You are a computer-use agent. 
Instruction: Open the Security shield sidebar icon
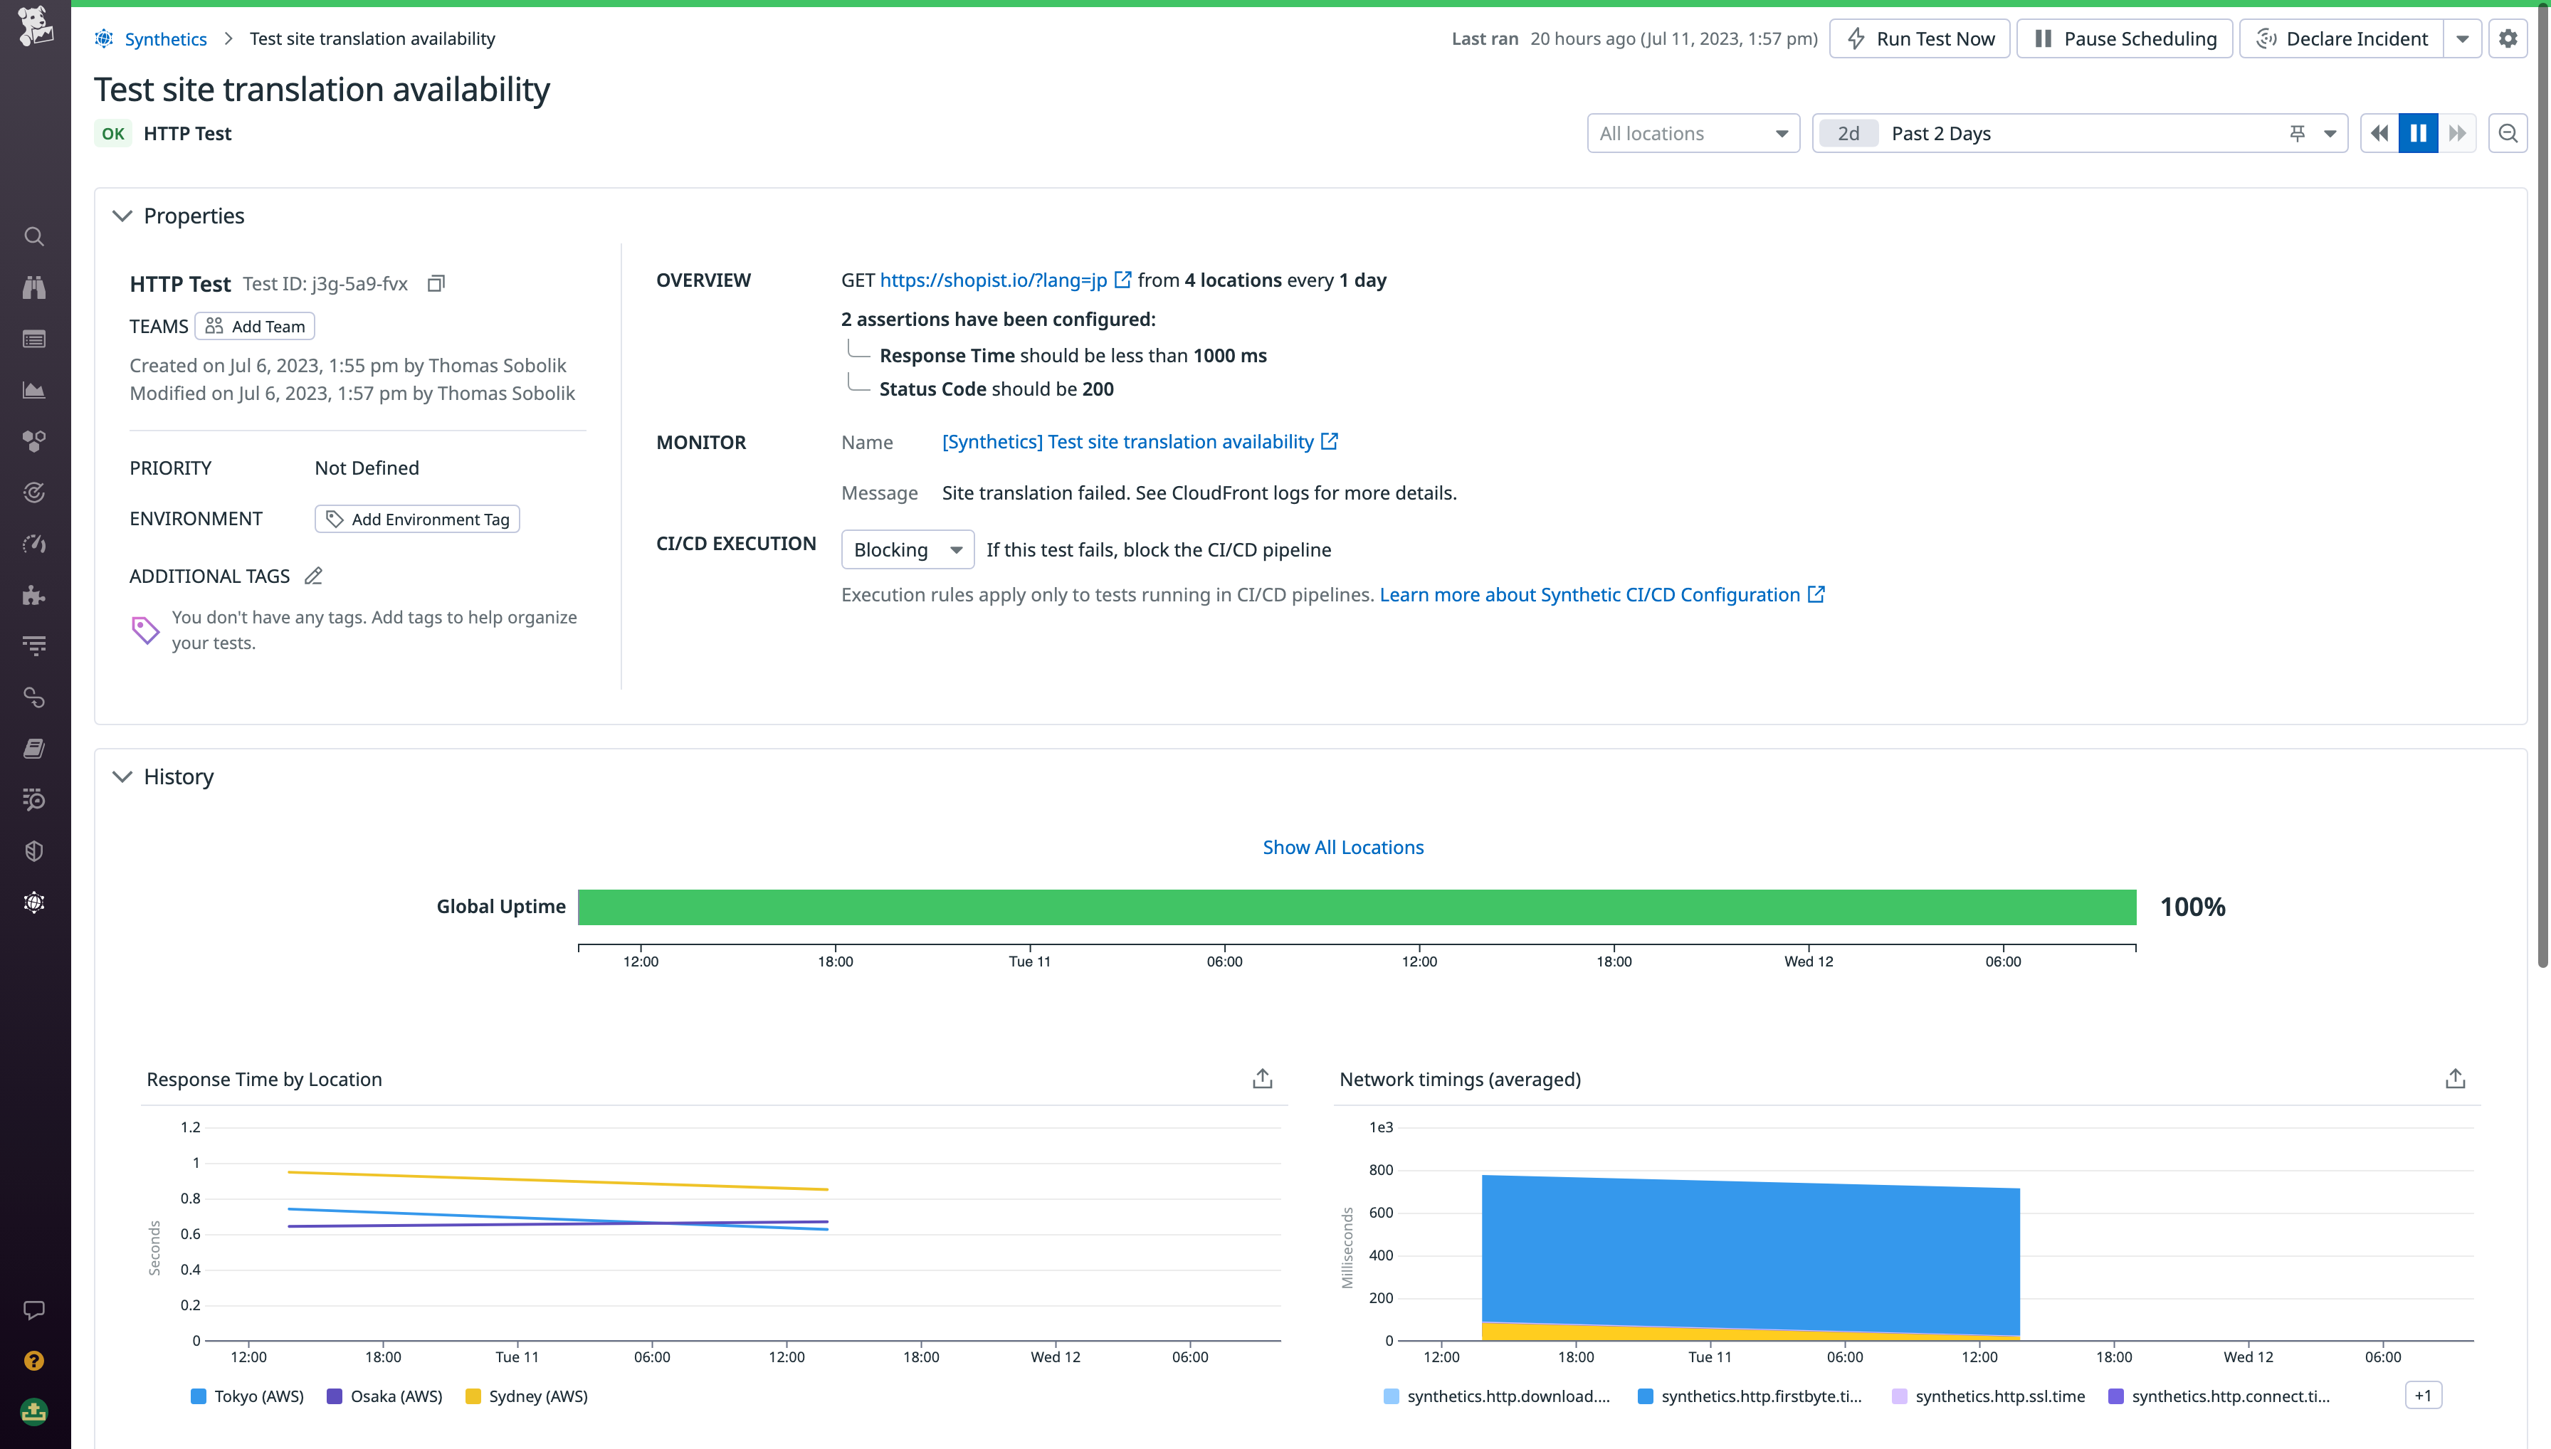[34, 850]
